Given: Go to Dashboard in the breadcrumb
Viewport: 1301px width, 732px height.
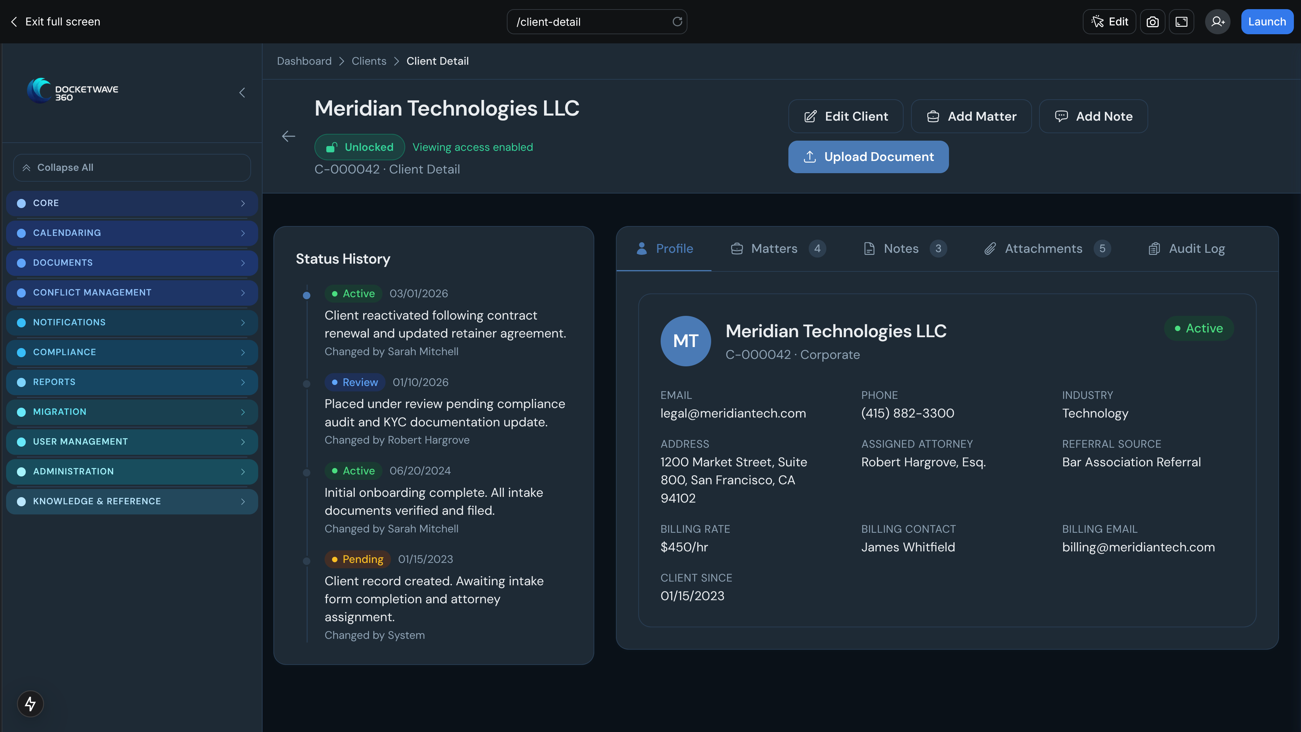Looking at the screenshot, I should [x=304, y=61].
